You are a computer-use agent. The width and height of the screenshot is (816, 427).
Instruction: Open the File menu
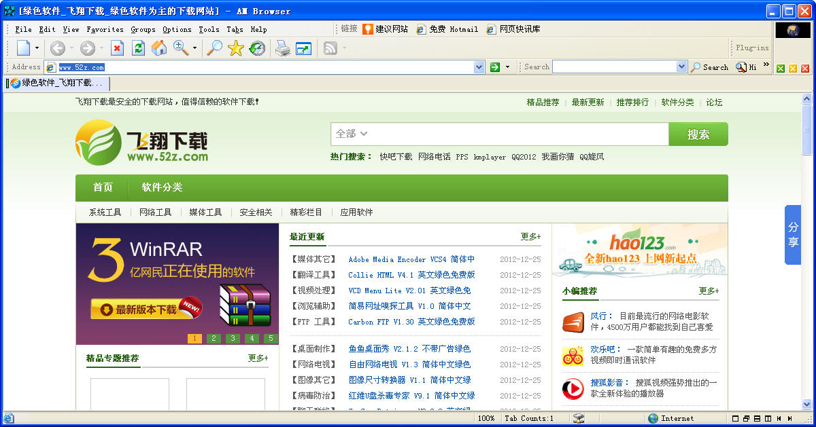tap(23, 29)
